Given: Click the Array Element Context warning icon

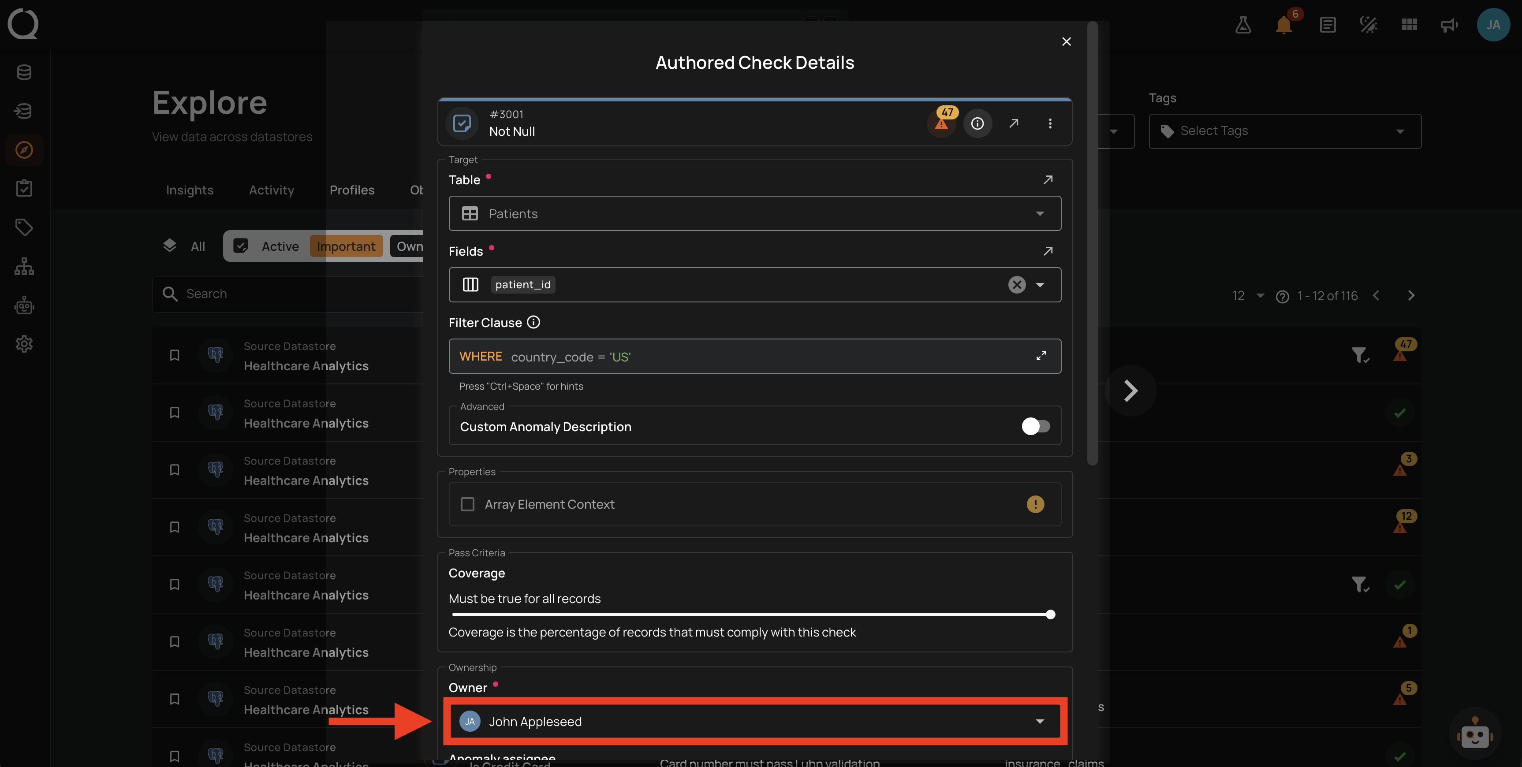Looking at the screenshot, I should click(1035, 504).
